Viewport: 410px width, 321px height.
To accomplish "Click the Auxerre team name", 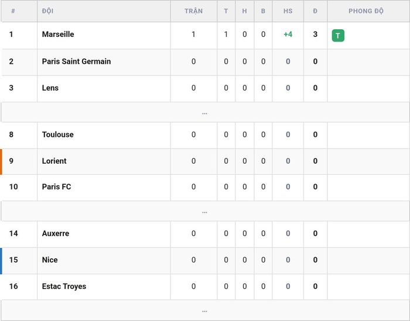I will click(56, 233).
